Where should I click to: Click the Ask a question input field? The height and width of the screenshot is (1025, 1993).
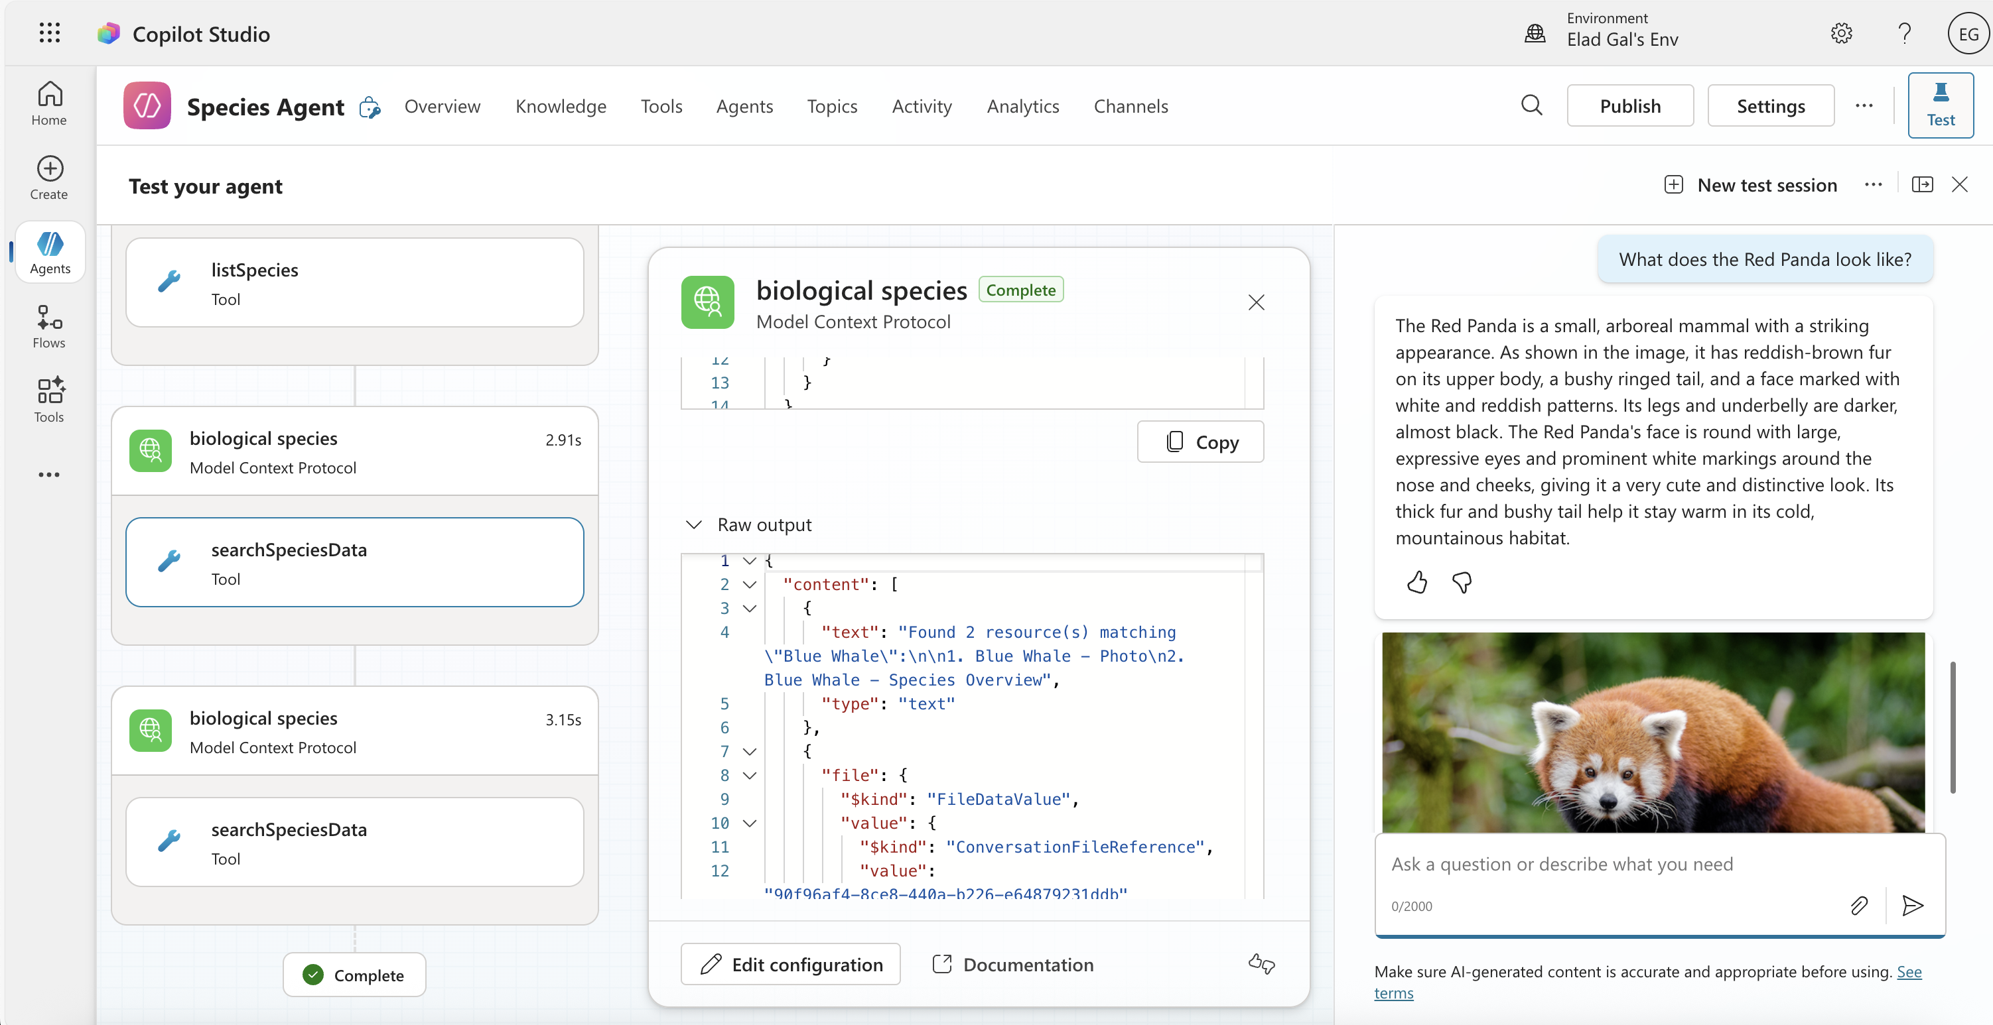tap(1610, 864)
